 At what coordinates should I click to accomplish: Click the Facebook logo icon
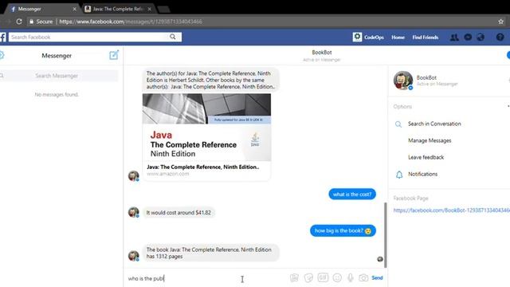click(x=3, y=37)
